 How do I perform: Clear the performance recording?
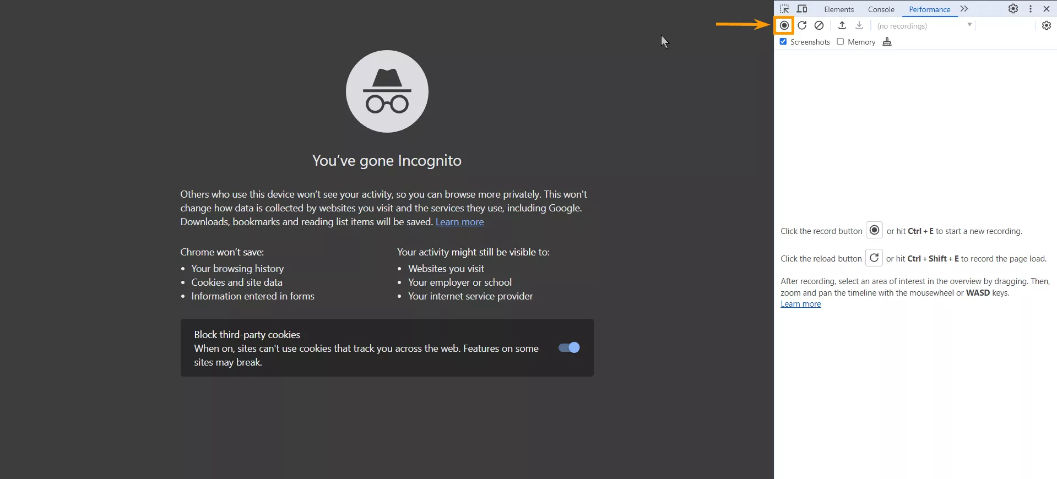tap(819, 25)
